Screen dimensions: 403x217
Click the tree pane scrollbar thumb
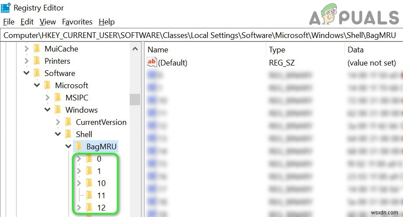(x=135, y=100)
